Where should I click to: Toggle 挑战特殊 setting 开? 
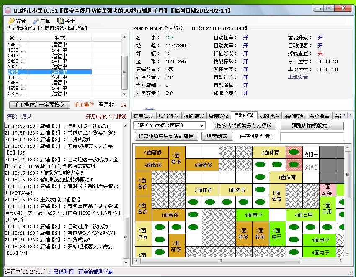point(245,61)
